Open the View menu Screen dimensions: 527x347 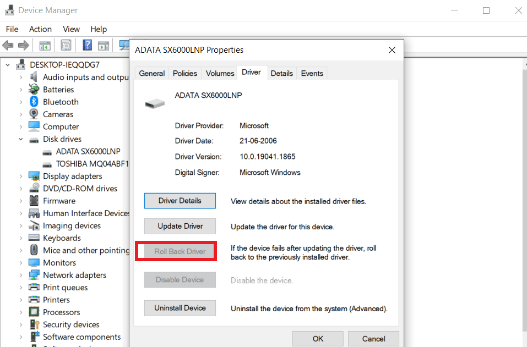pos(71,29)
